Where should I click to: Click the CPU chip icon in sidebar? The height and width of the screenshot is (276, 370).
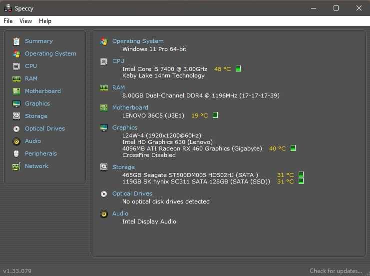coord(16,66)
